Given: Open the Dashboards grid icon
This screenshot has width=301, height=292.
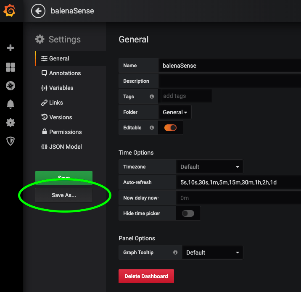Looking at the screenshot, I should 11,67.
